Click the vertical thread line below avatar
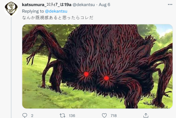Viewport: 176px width, 118px height. pyautogui.click(x=11, y=67)
